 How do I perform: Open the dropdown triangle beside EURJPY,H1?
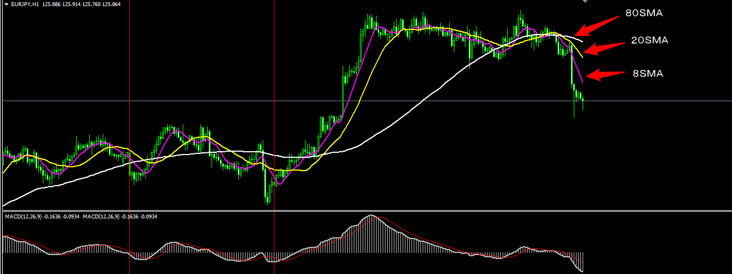pyautogui.click(x=6, y=4)
